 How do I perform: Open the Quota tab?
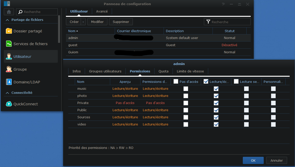[163, 71]
